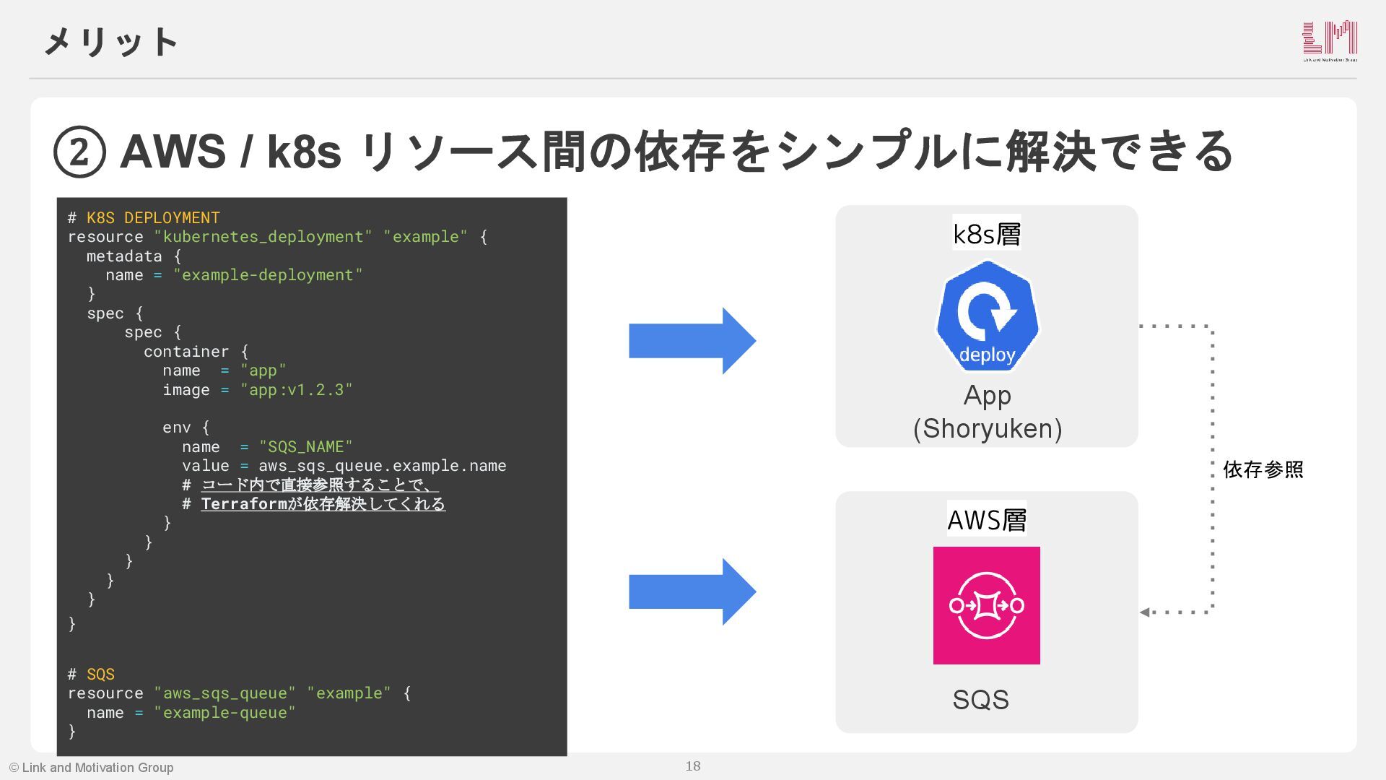1386x780 pixels.
Task: Click the "container {" code line
Action: click(196, 352)
